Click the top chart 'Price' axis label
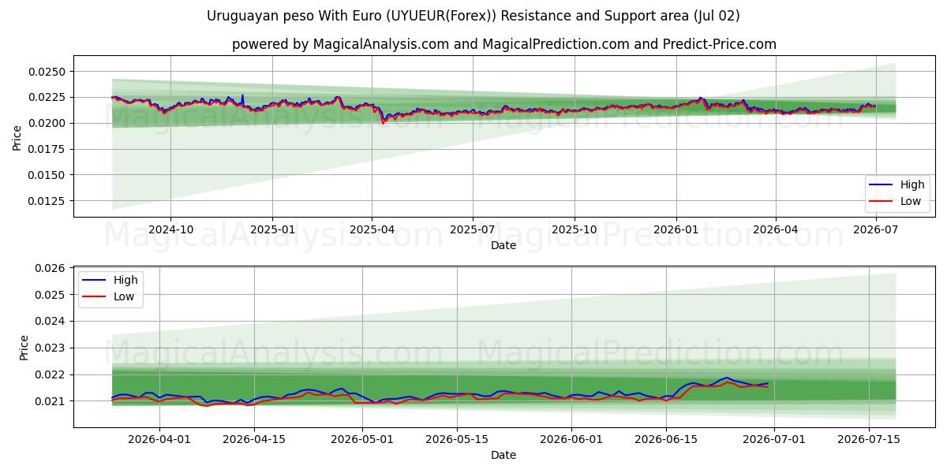This screenshot has width=947, height=473. pos(17,136)
